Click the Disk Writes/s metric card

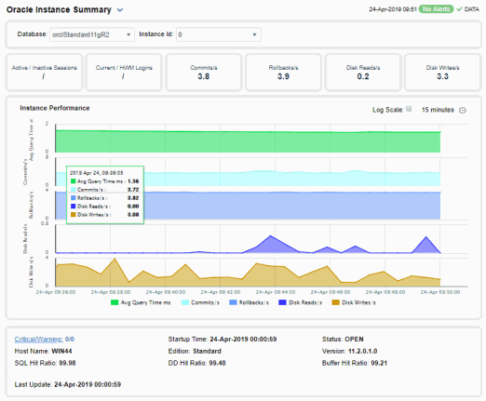pos(443,73)
